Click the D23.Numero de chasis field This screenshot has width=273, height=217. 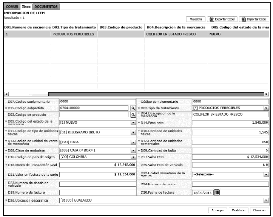(97, 184)
